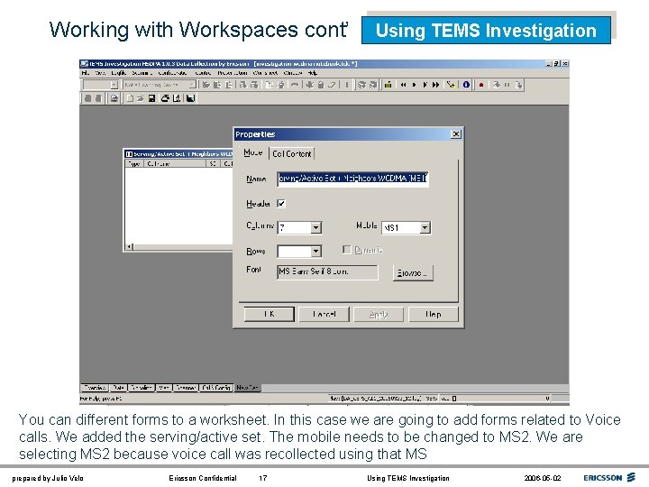The width and height of the screenshot is (649, 487).
Task: Switch to the Signaling worksheet tab
Action: coord(142,388)
